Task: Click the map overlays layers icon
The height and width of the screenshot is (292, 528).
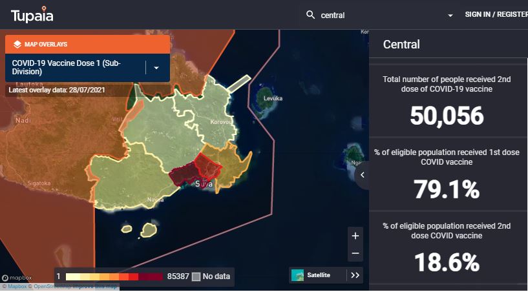Action: (17, 44)
